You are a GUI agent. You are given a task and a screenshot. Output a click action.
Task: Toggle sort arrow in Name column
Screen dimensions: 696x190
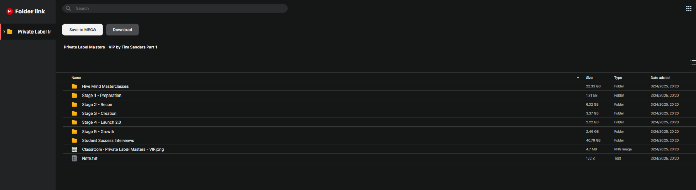click(578, 78)
